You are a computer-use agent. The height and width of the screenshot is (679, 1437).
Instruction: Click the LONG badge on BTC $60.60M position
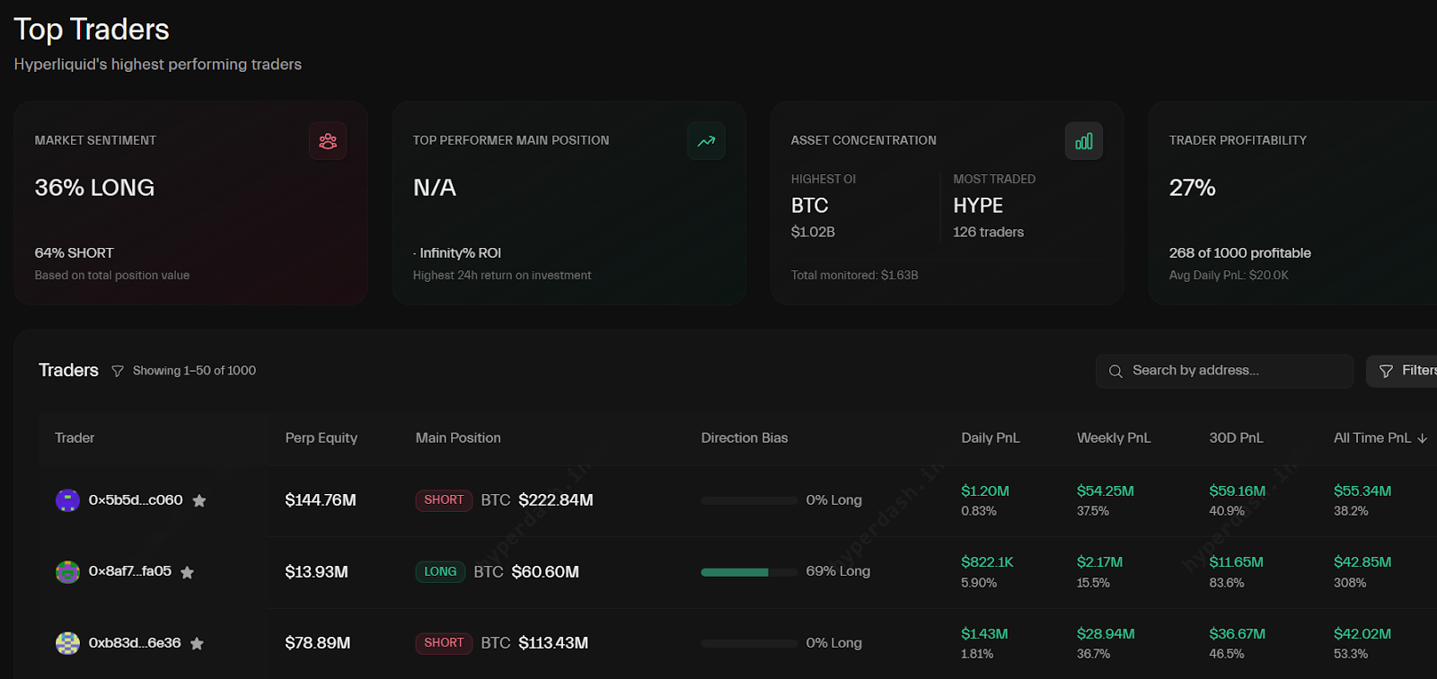point(439,571)
